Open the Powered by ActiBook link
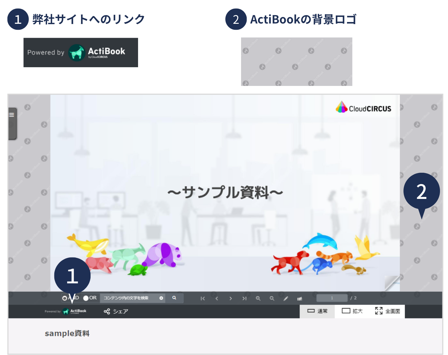The height and width of the screenshot is (355, 448). (x=66, y=311)
